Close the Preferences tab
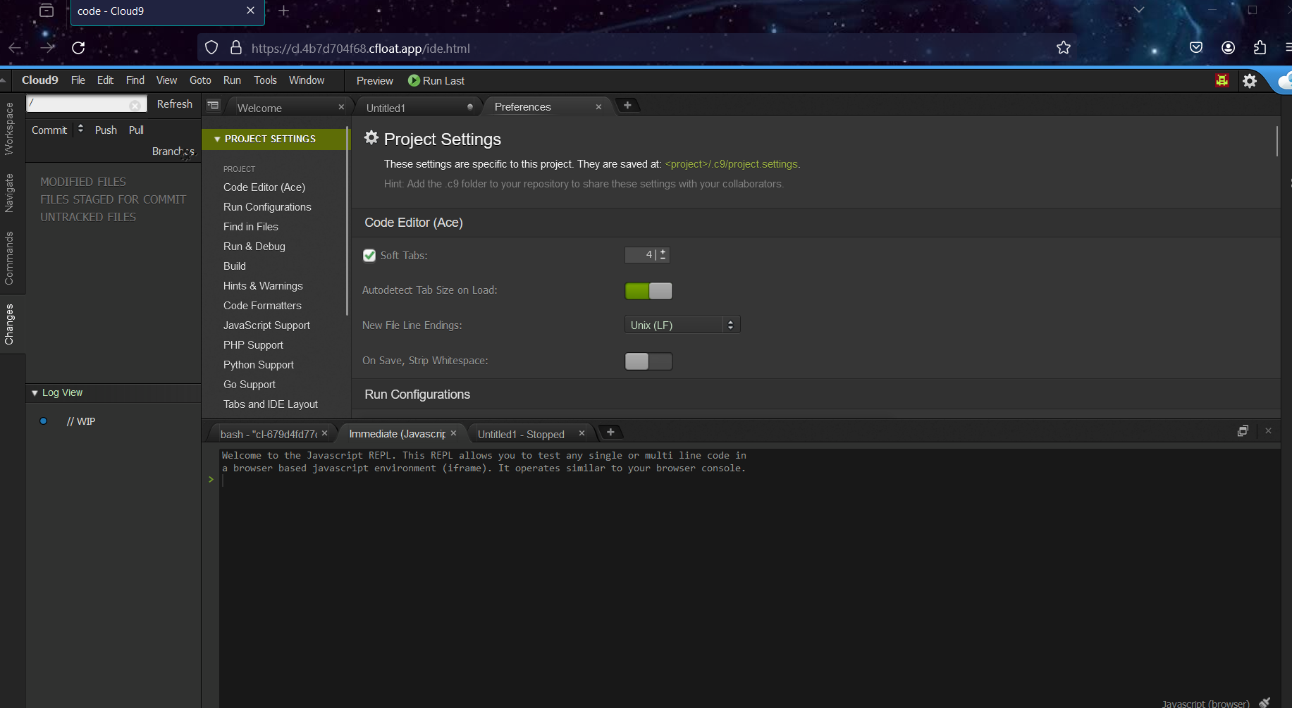This screenshot has width=1292, height=708. tap(598, 107)
